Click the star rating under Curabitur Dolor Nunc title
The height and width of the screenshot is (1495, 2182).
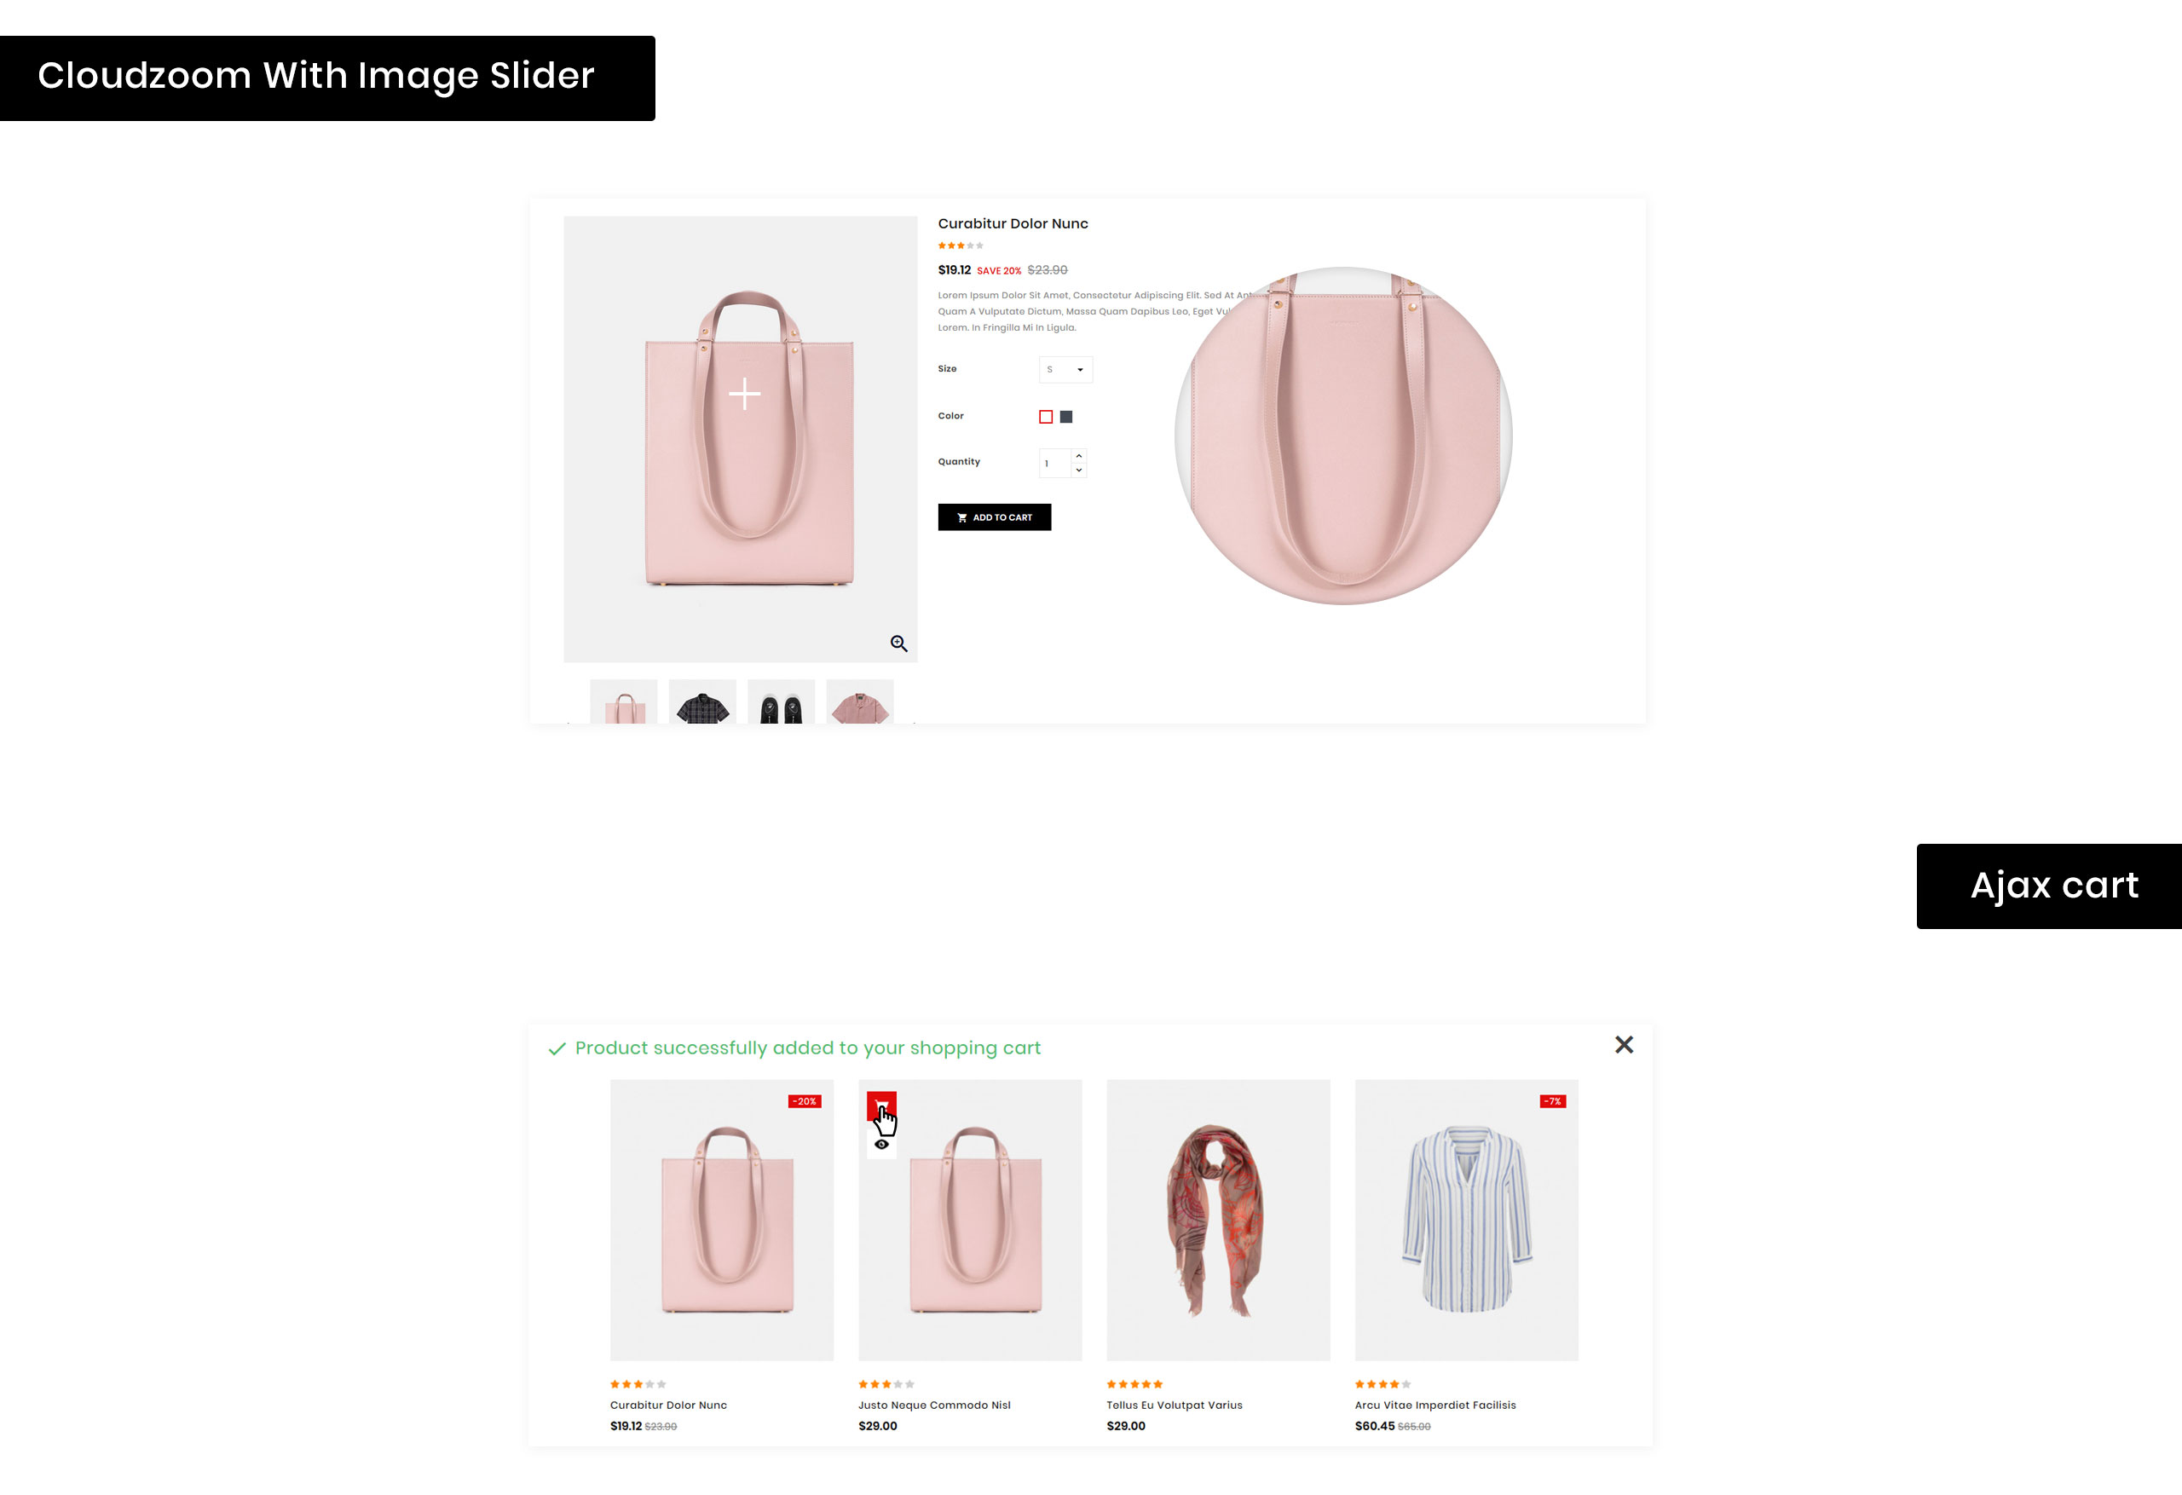pyautogui.click(x=961, y=246)
